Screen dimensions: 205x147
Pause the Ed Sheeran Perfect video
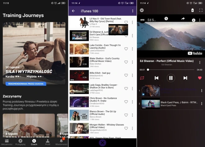171,78
